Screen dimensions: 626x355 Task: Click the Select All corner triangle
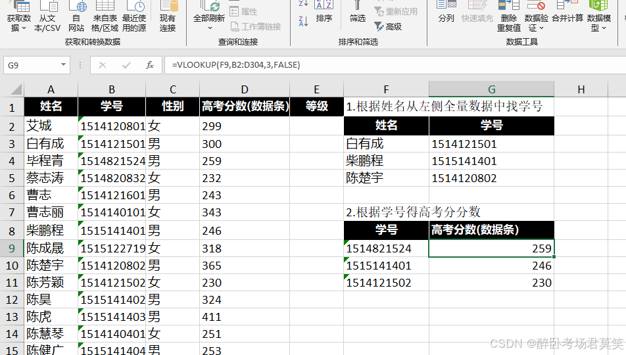tap(16, 89)
